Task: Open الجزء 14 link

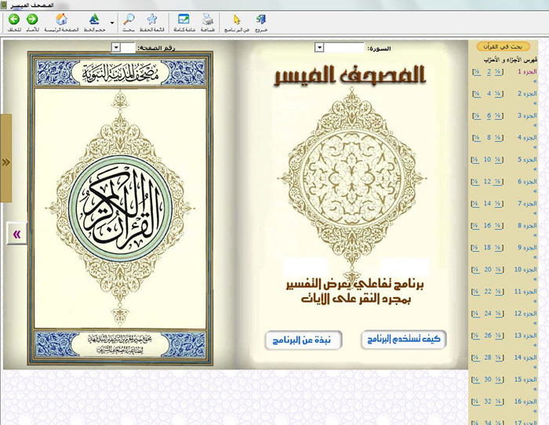Action: coord(526,358)
